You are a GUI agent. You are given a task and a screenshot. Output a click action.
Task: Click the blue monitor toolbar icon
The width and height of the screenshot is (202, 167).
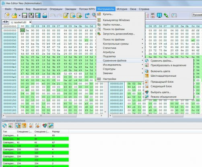(x=159, y=16)
